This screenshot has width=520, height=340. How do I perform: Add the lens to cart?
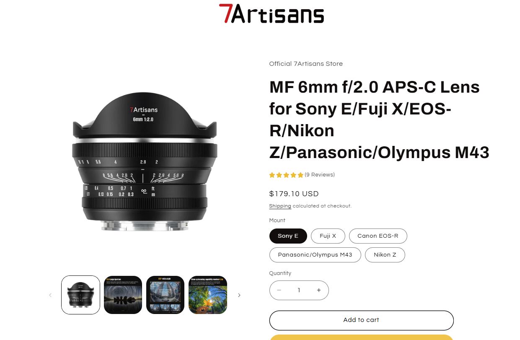tap(361, 320)
